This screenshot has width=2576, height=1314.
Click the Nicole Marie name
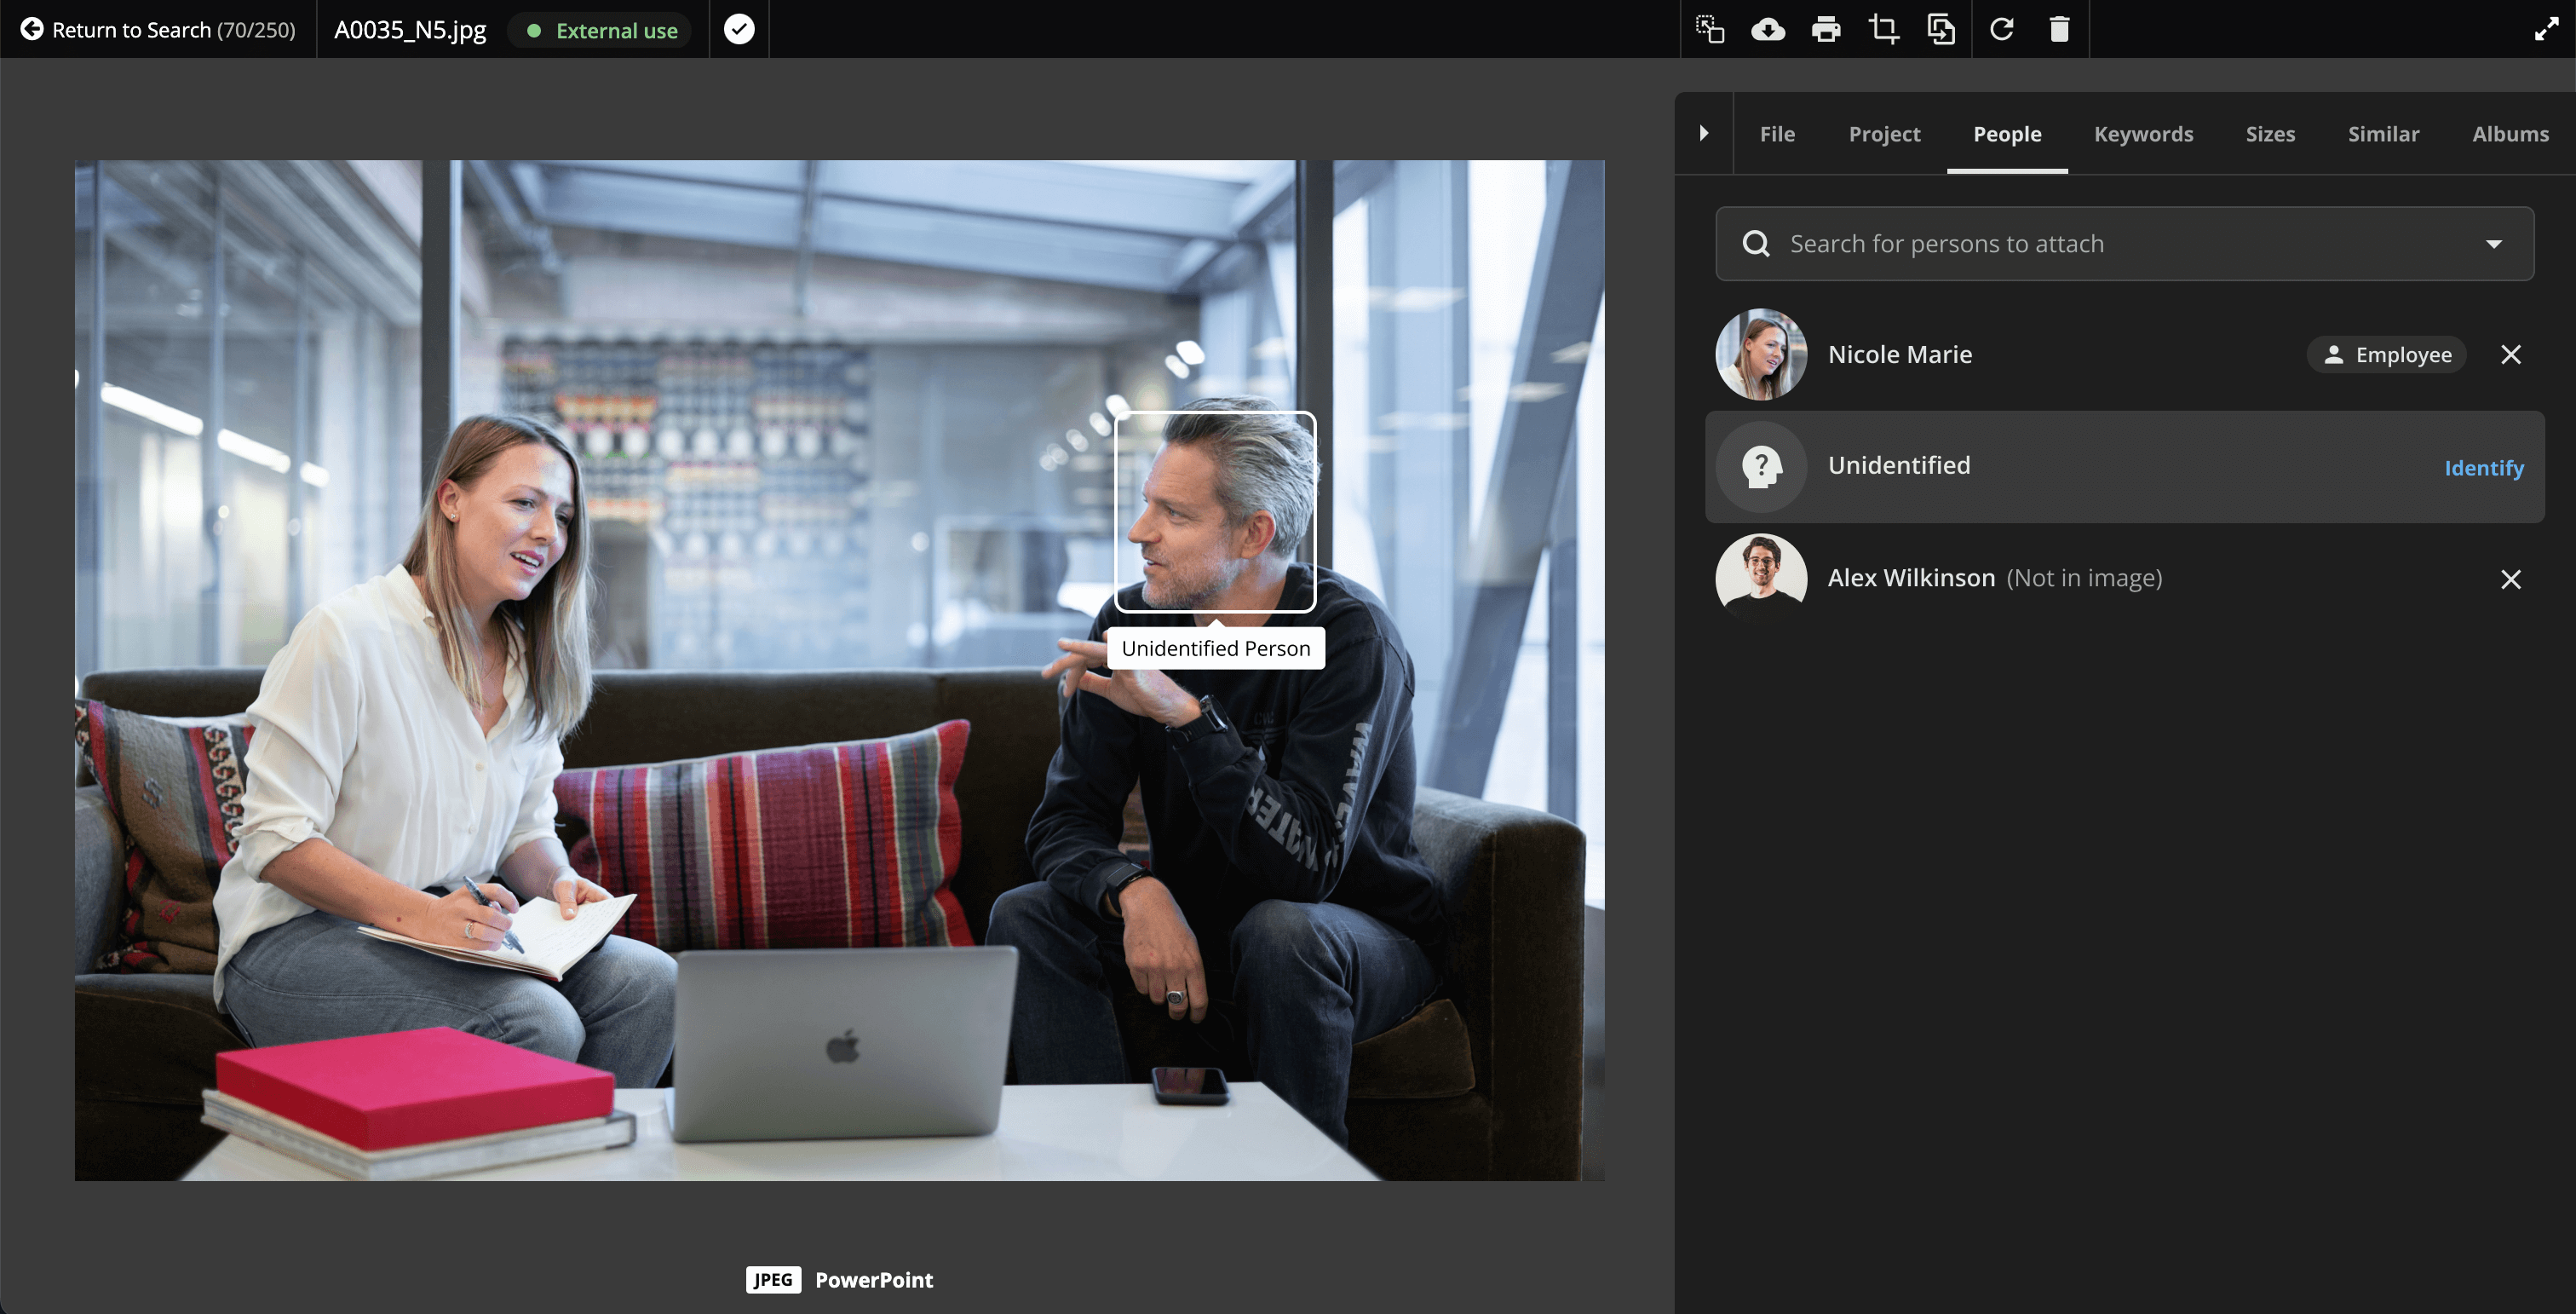tap(1900, 354)
